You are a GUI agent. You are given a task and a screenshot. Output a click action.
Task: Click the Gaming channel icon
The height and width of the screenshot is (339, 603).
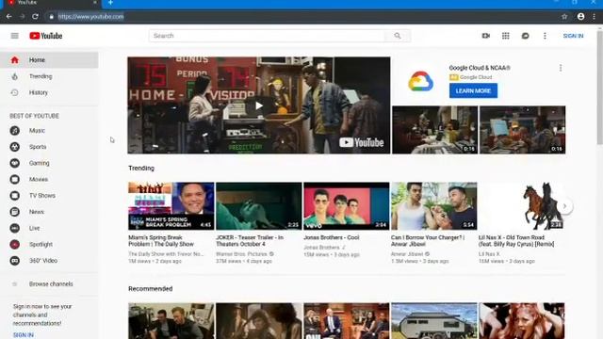[15, 163]
